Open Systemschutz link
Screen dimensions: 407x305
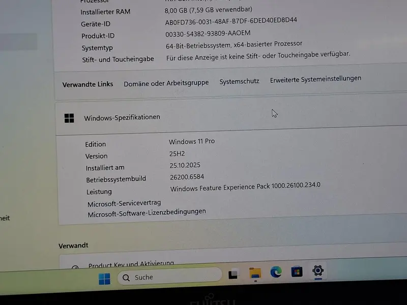click(x=239, y=81)
